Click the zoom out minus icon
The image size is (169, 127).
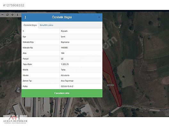pos(3,15)
